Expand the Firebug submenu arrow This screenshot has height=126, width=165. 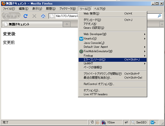[x=145, y=56]
